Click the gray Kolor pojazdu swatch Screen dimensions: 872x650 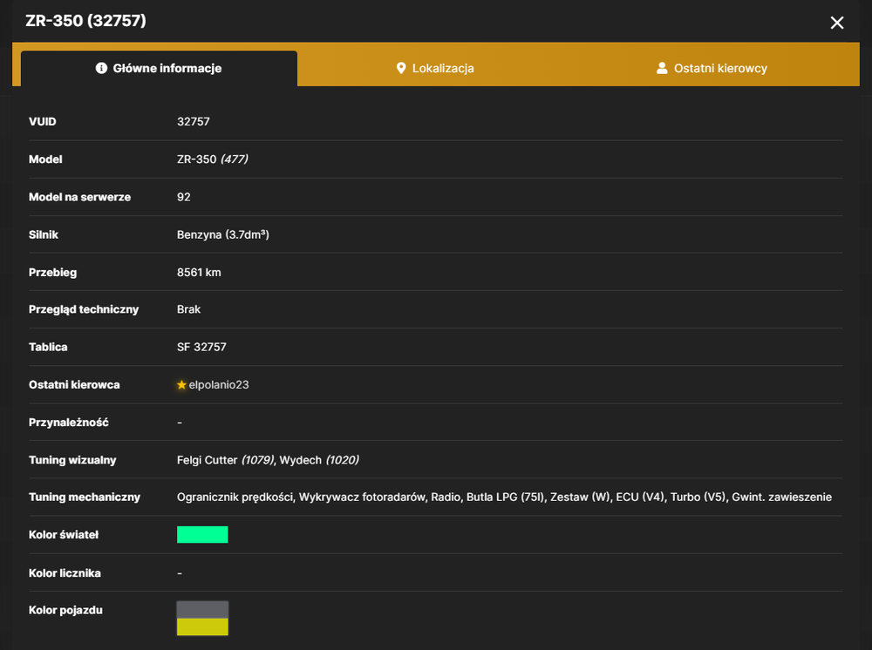click(x=202, y=609)
